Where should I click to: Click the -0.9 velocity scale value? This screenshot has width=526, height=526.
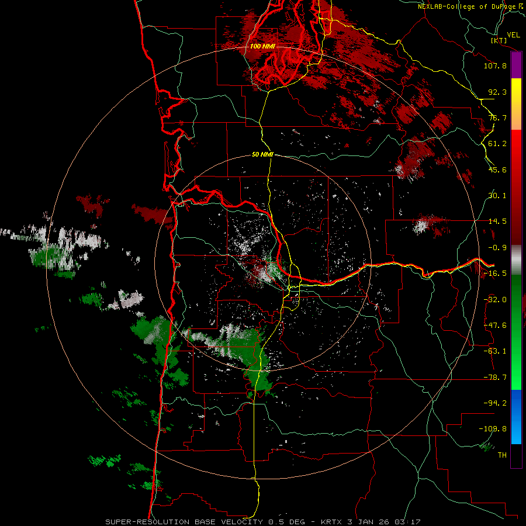click(x=497, y=248)
